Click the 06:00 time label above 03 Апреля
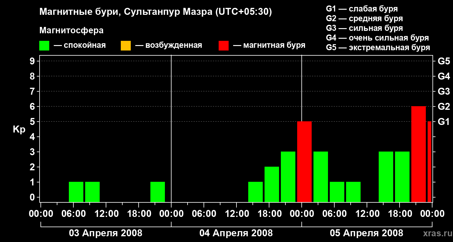Screen dimensions: 453x242 click(73, 214)
